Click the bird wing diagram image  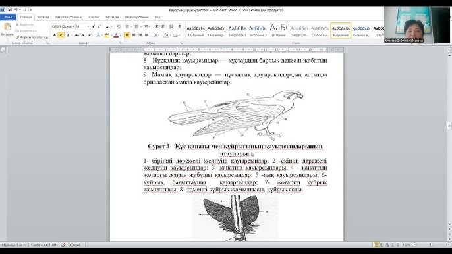[x=236, y=115]
